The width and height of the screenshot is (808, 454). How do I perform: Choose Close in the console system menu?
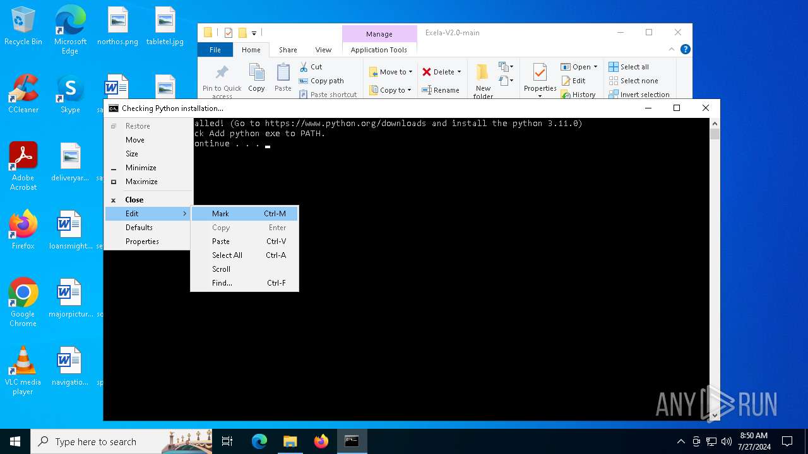(148, 200)
